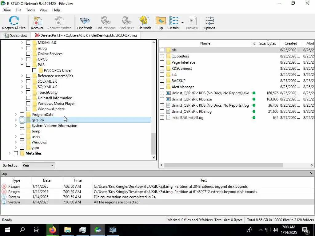This screenshot has width=315, height=236.
Task: Open File Explorer from the taskbar
Action: coord(67,230)
